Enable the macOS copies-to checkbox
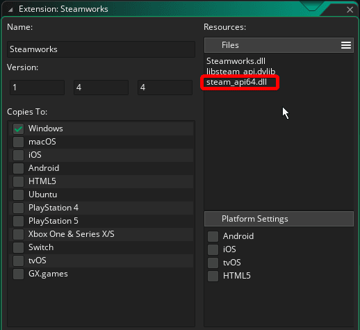Image resolution: width=360 pixels, height=330 pixels. tap(18, 142)
